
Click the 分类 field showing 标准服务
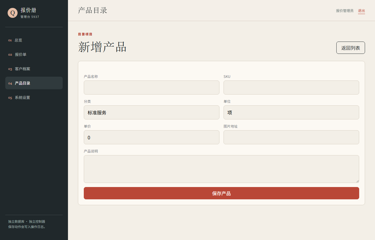151,112
